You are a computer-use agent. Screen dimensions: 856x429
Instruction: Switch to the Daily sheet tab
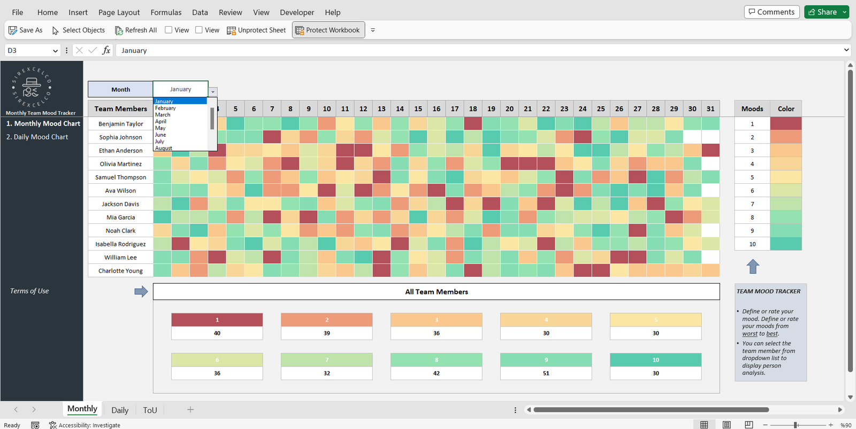[x=120, y=410]
